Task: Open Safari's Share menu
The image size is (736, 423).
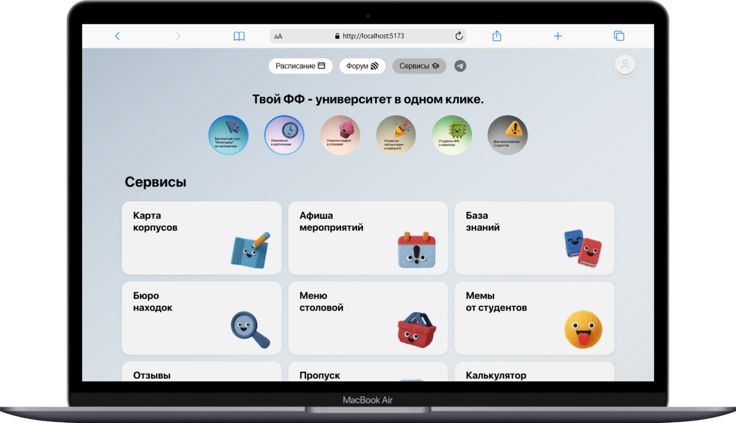Action: click(496, 36)
